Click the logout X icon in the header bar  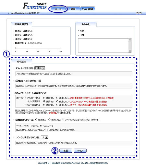(x=140, y=13)
